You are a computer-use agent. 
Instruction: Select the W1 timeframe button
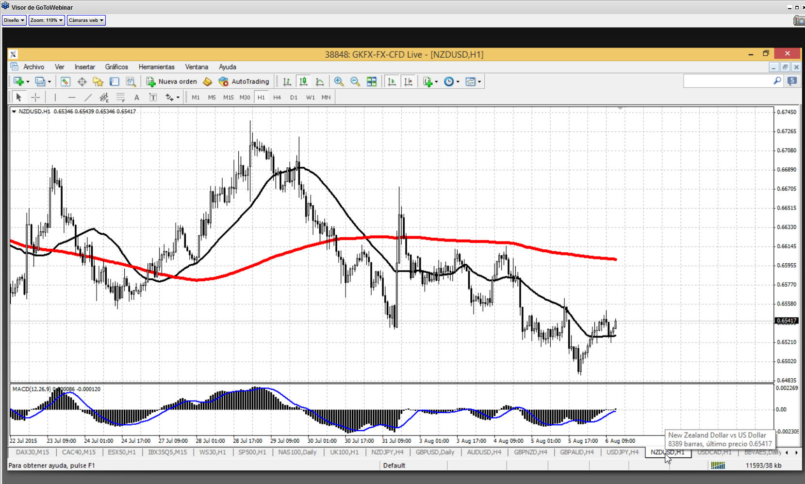[310, 97]
